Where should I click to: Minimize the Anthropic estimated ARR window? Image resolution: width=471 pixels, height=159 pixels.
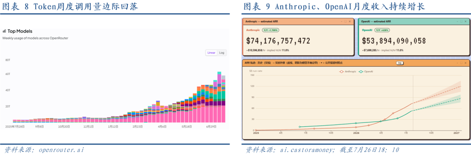(341, 22)
